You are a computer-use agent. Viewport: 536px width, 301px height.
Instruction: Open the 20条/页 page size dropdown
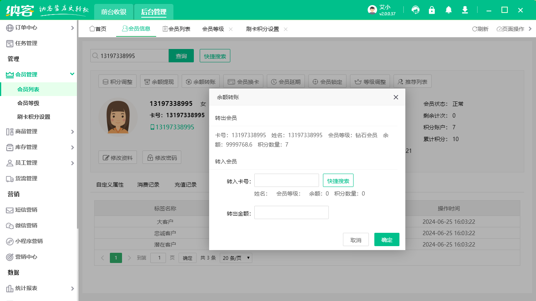click(235, 258)
